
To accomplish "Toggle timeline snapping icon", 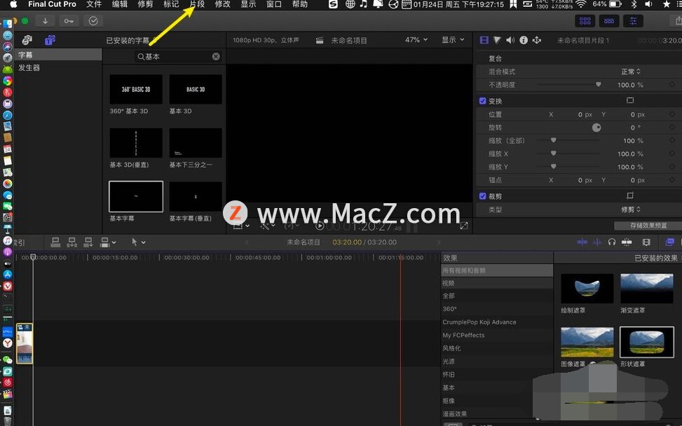I will coord(627,242).
